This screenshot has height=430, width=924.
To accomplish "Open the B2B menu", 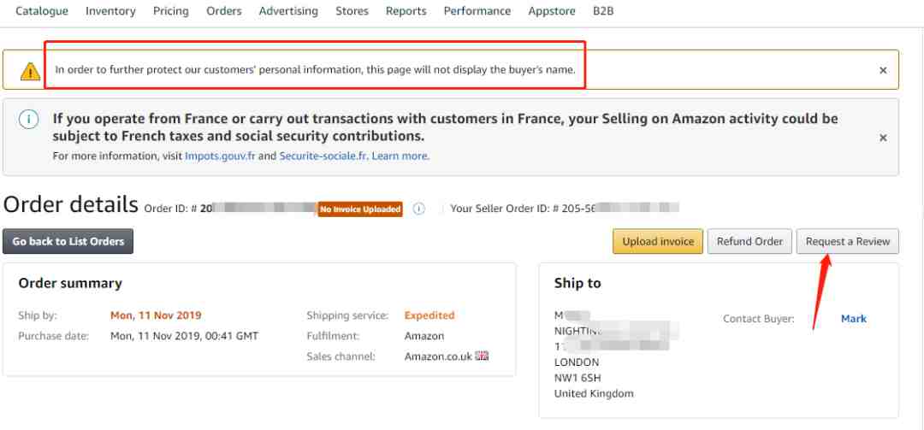I will tap(603, 11).
